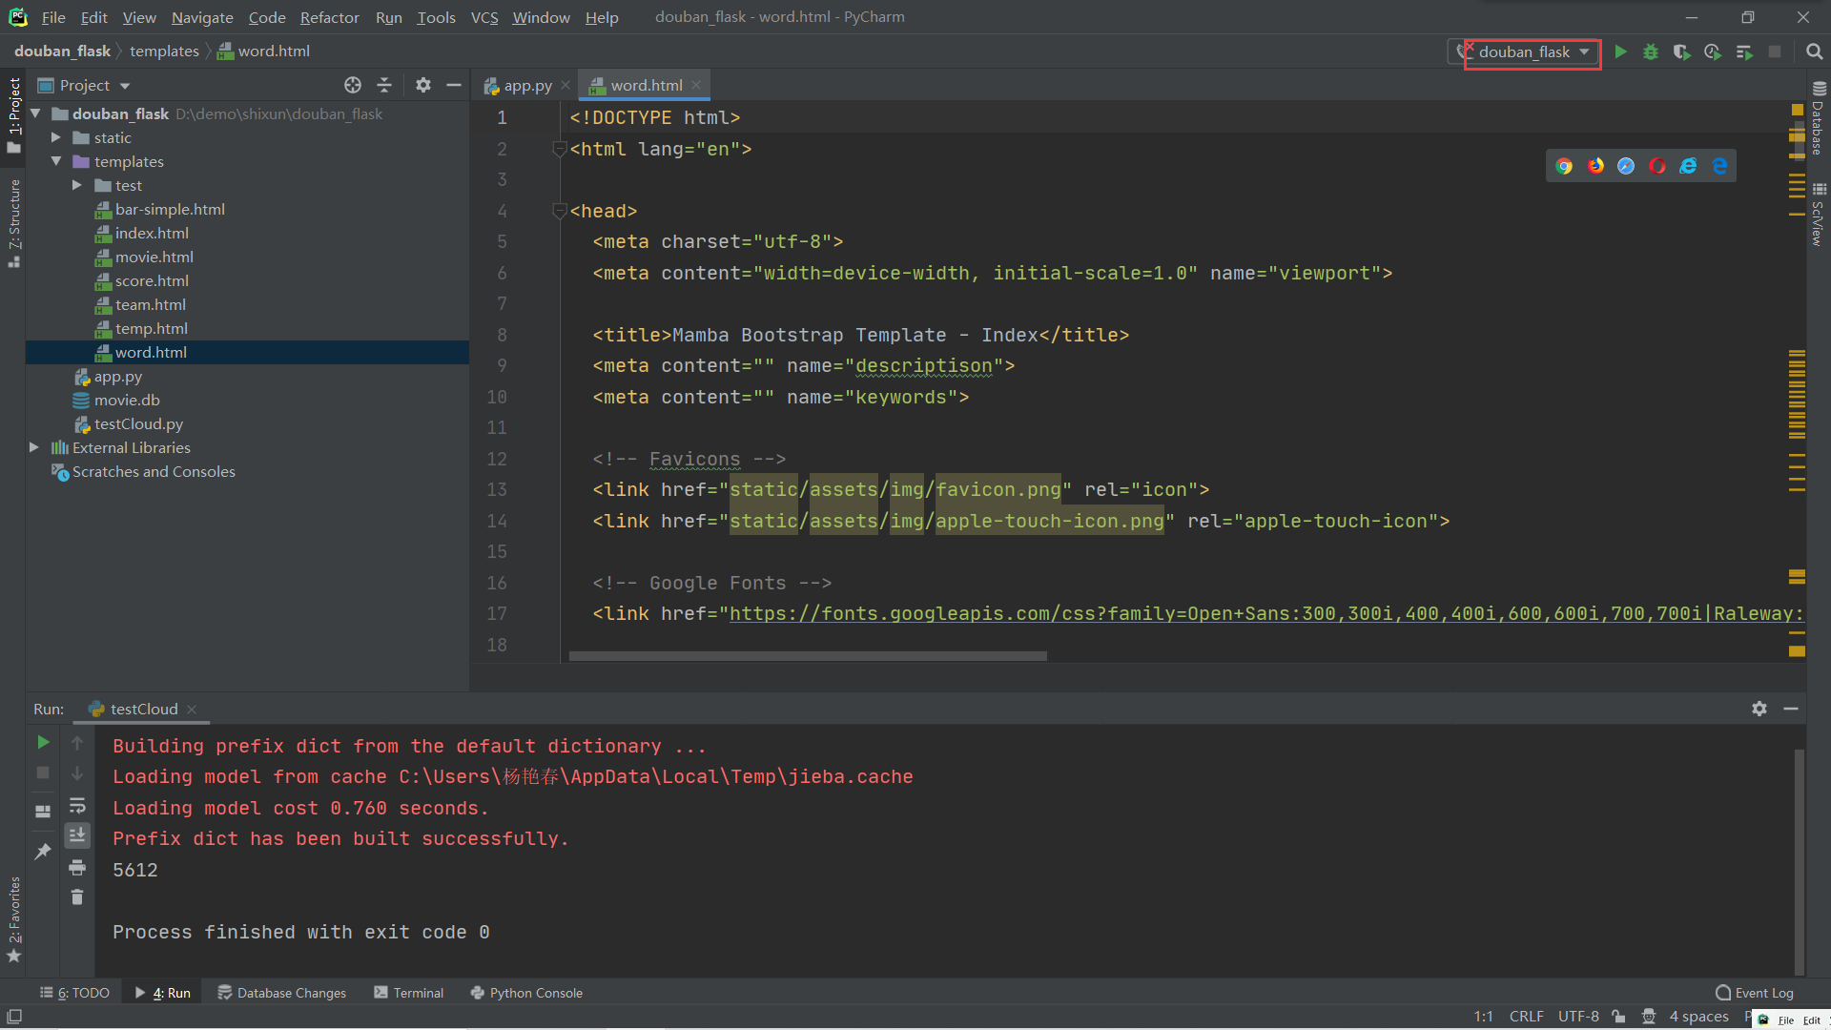Click the Search Everywhere magnifier icon
This screenshot has height=1030, width=1831.
coord(1814,52)
